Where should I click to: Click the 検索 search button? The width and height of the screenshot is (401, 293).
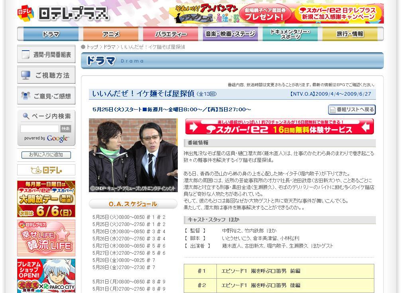65,129
